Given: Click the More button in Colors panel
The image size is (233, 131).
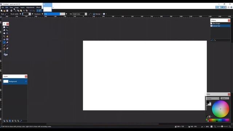Looking at the screenshot, I should point(225,98).
